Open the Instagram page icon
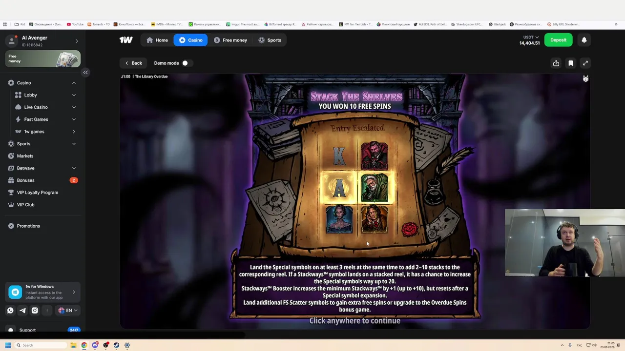This screenshot has height=351, width=625. pos(35,311)
